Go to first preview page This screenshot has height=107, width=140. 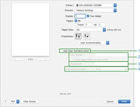(15, 59)
